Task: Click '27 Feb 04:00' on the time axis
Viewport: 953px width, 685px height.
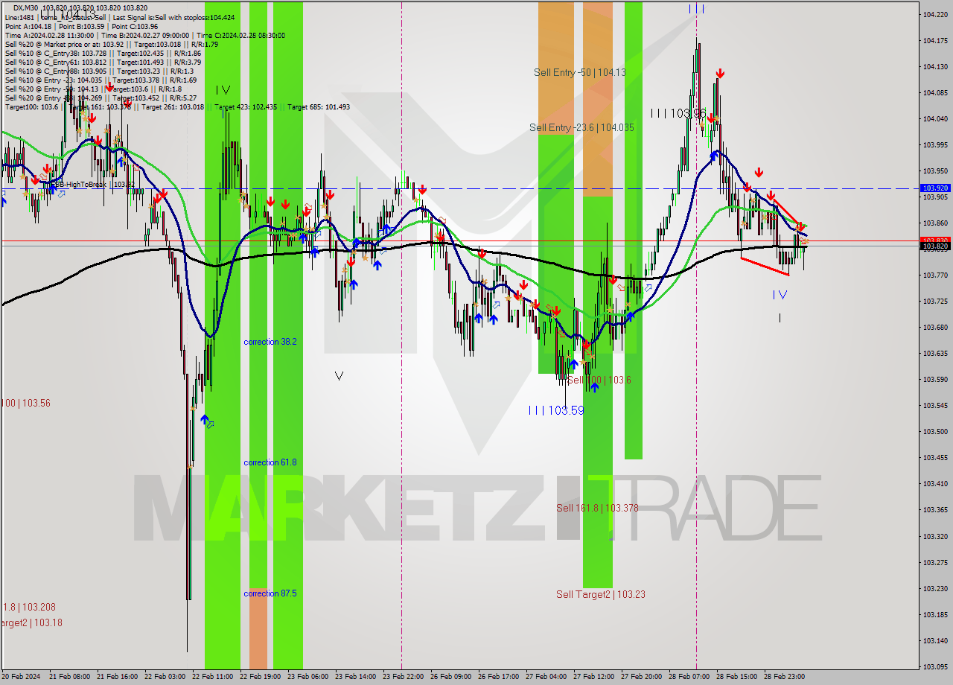Action: [x=546, y=677]
